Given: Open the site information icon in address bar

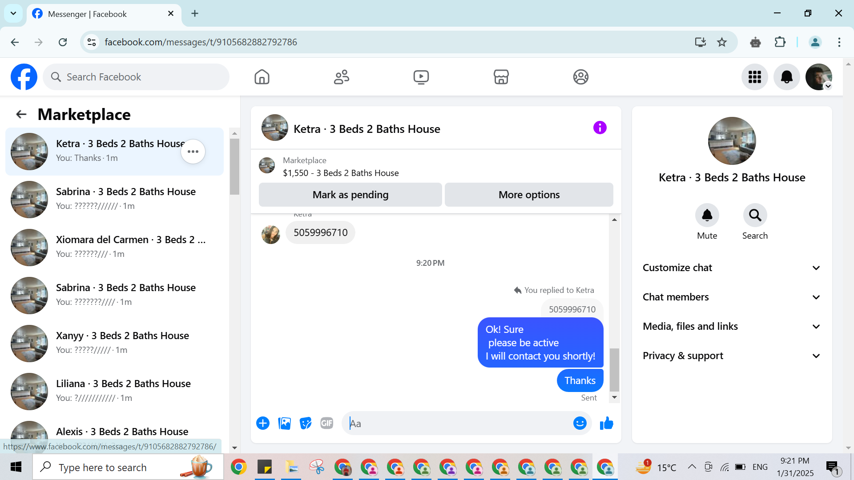Looking at the screenshot, I should (x=92, y=42).
